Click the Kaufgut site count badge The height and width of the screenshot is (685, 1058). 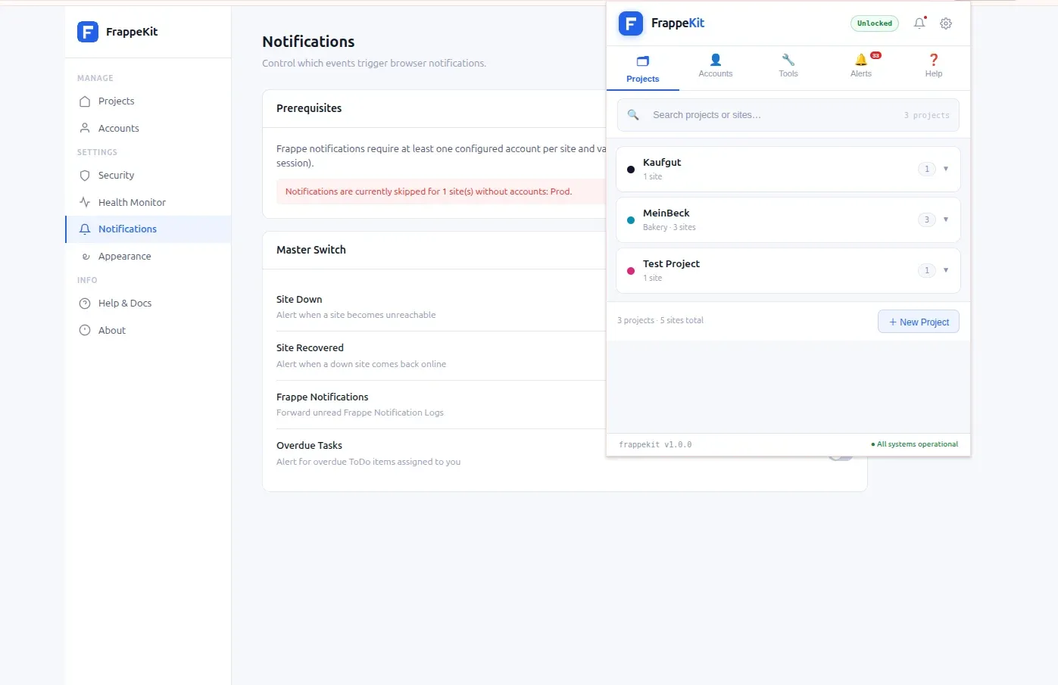927,169
